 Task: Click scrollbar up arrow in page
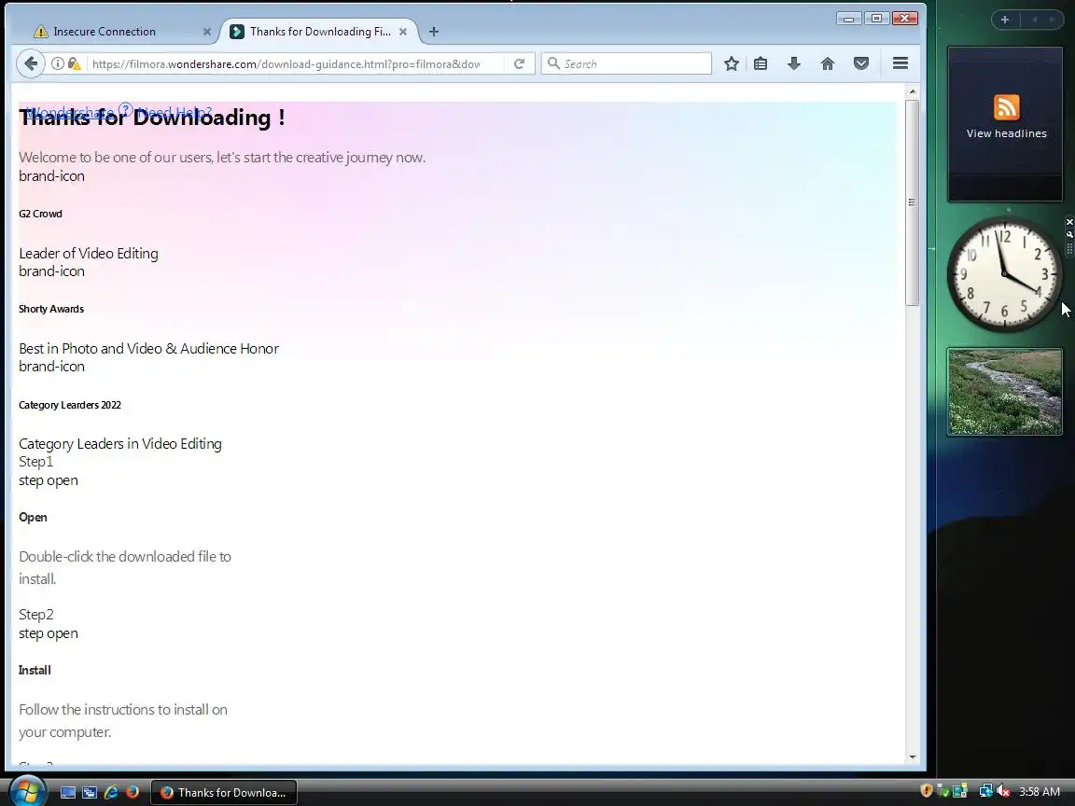(912, 91)
